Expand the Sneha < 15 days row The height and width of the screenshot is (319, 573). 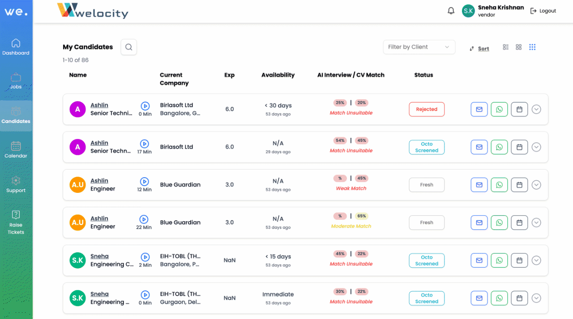(x=536, y=260)
